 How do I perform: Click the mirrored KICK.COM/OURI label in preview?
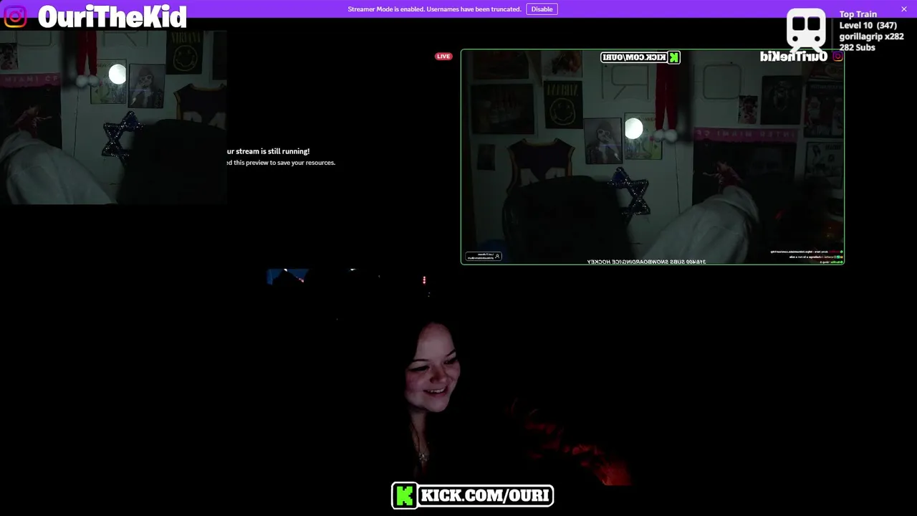click(x=640, y=57)
